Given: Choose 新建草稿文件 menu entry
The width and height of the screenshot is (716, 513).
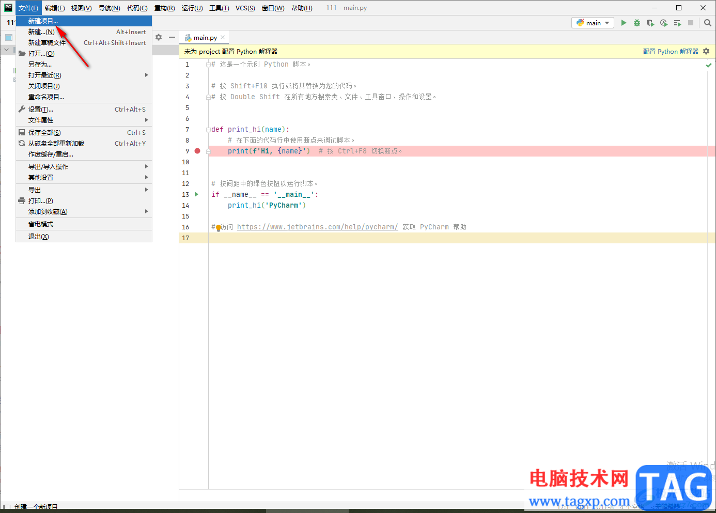Looking at the screenshot, I should click(x=84, y=43).
